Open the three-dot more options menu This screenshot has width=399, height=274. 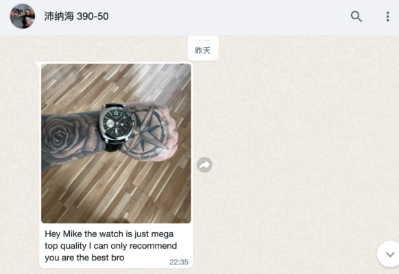coord(387,16)
